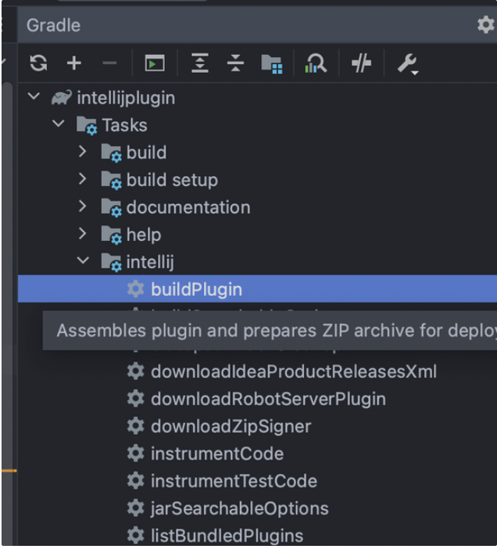Open Gradle panel settings gear
The image size is (497, 549).
(x=486, y=25)
